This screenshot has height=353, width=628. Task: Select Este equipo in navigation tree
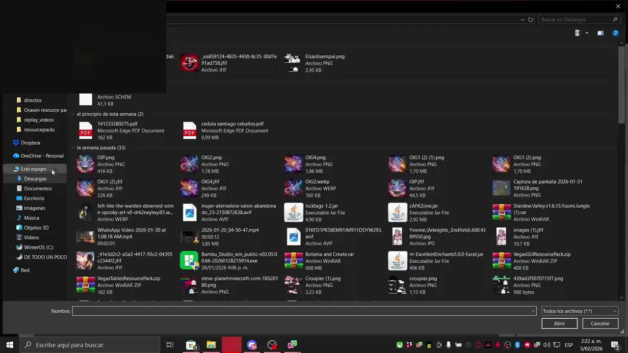coord(33,169)
